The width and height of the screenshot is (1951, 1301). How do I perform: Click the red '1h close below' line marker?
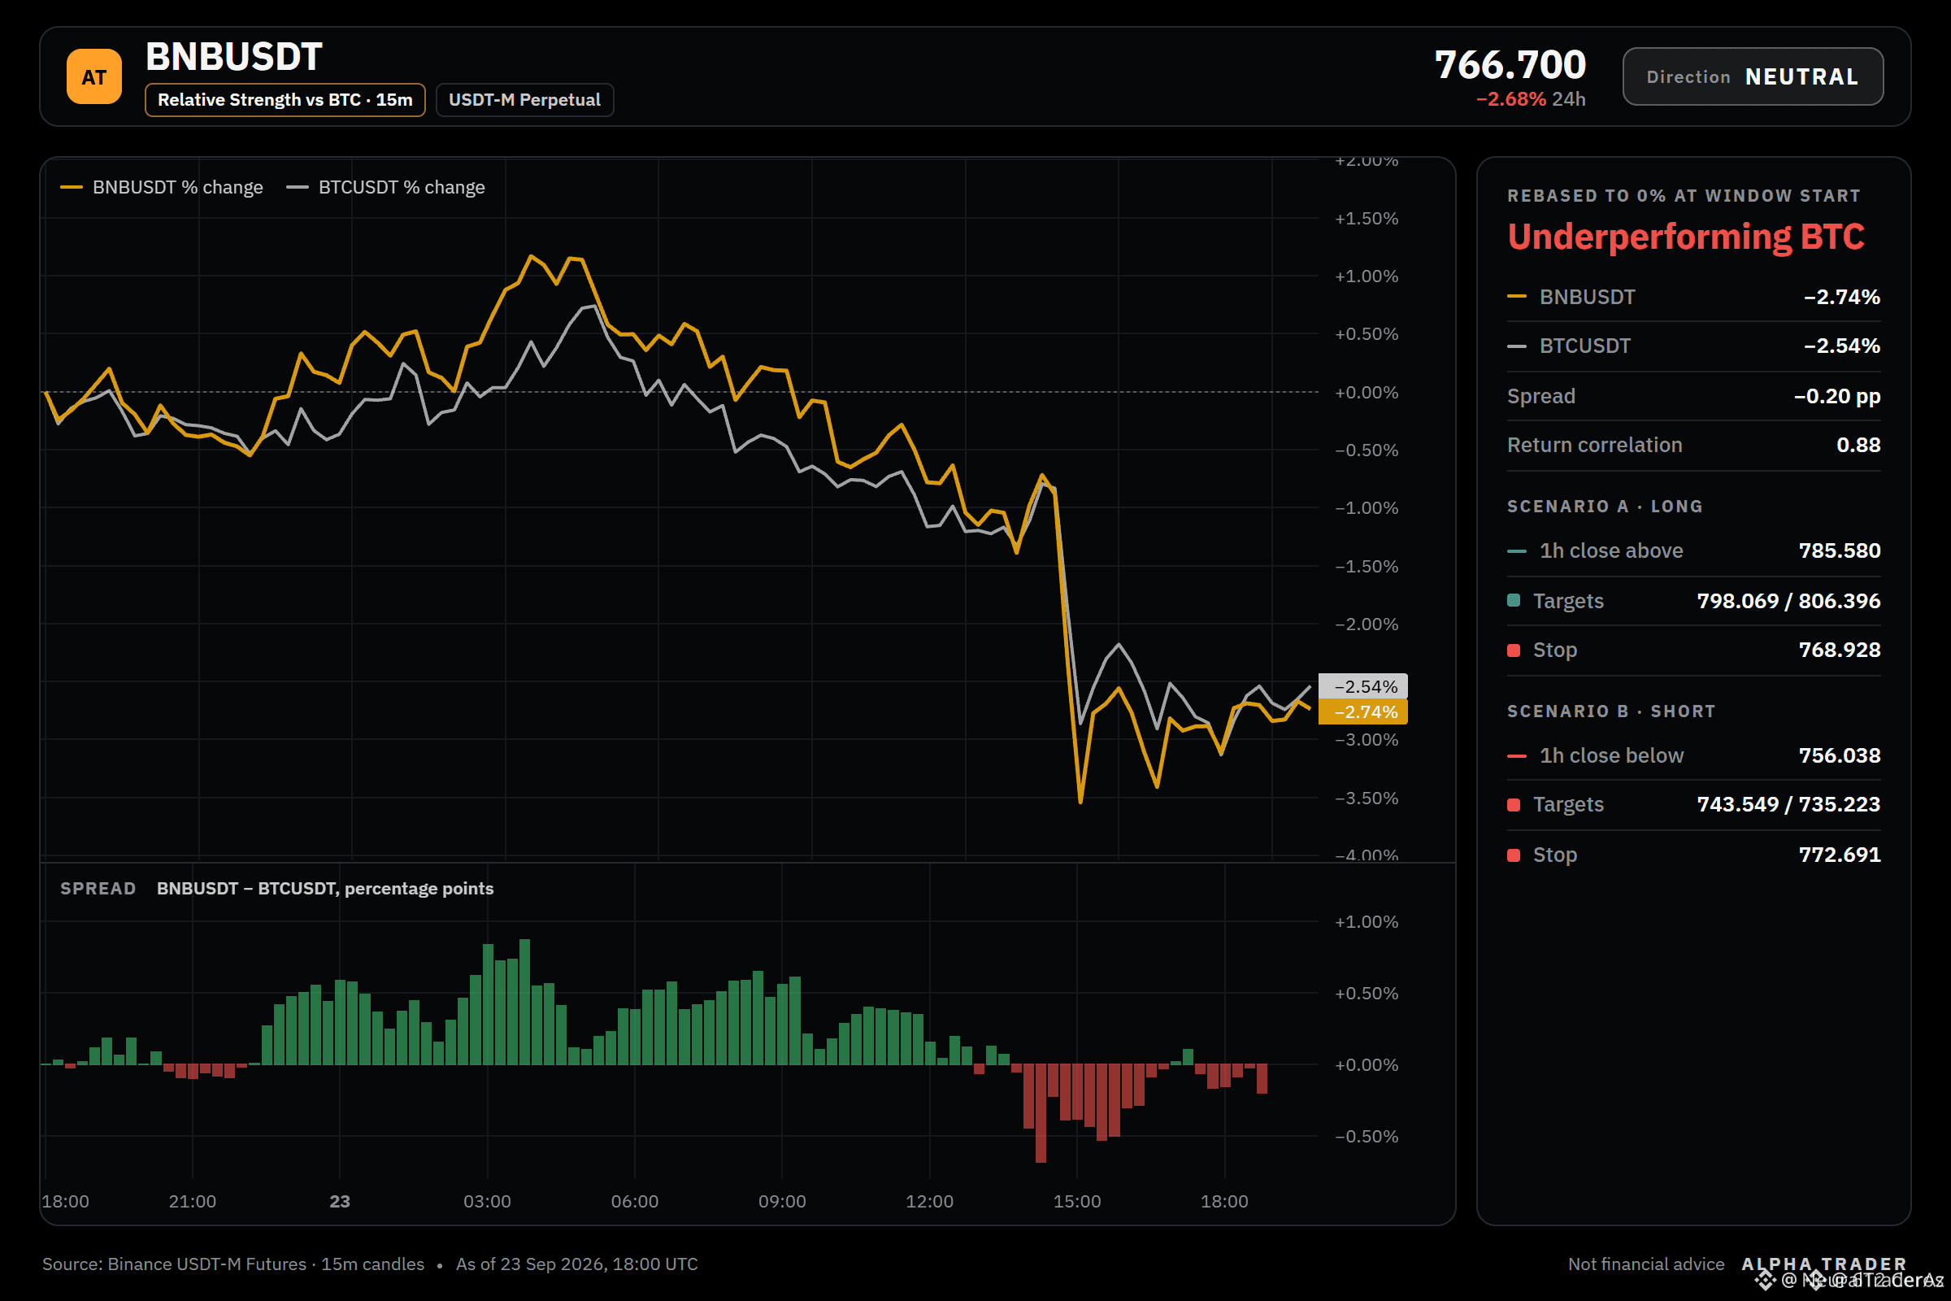click(1515, 756)
